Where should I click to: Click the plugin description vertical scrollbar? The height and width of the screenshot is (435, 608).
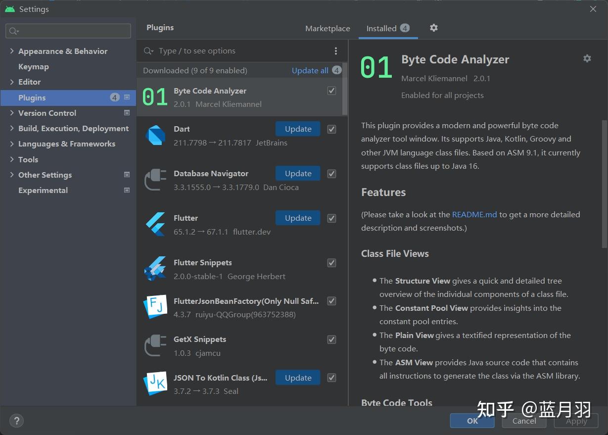[x=604, y=183]
